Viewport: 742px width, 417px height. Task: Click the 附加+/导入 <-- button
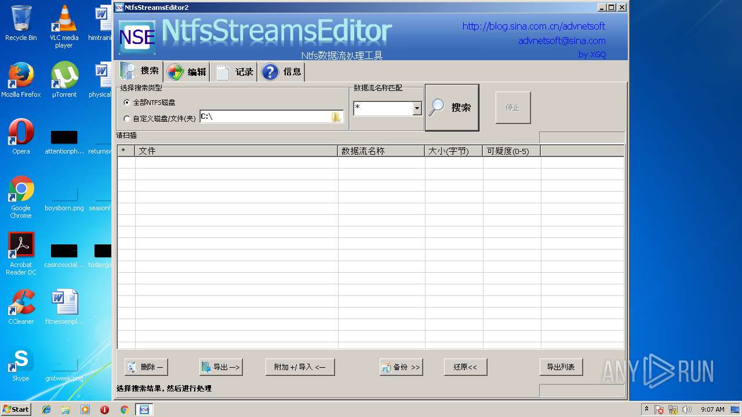tap(300, 367)
